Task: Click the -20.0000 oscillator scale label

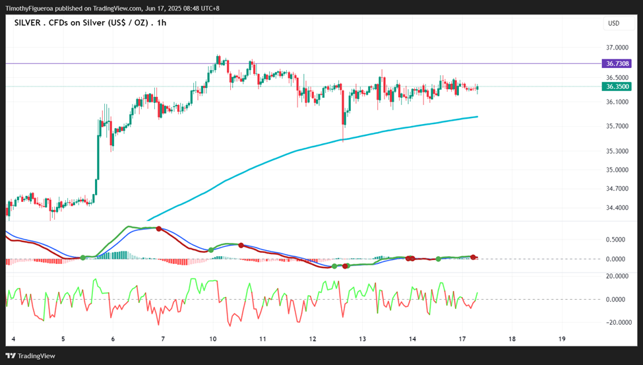Action: coord(619,323)
